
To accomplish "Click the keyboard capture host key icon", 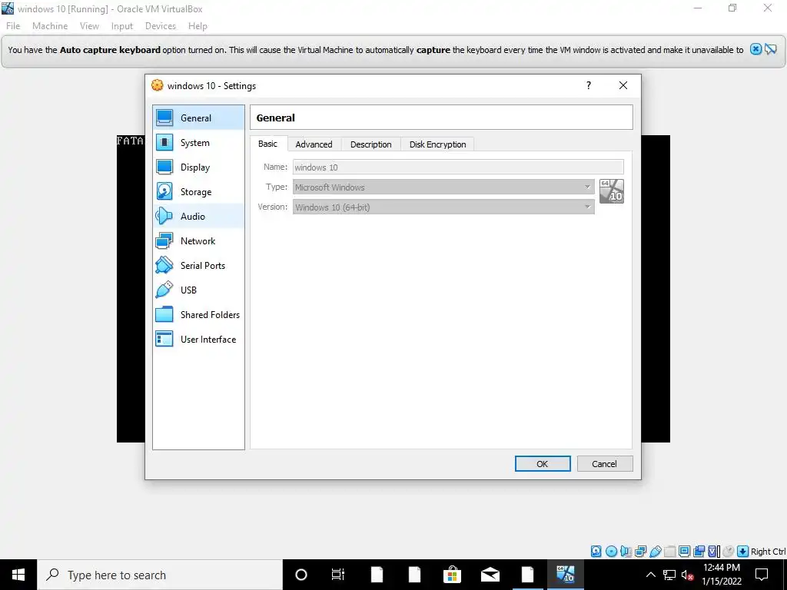I will tap(743, 552).
